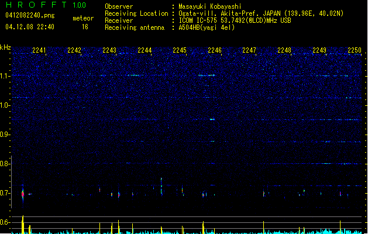Click the 1.1 kHz axis label
This screenshot has width=368, height=234.
5,76
